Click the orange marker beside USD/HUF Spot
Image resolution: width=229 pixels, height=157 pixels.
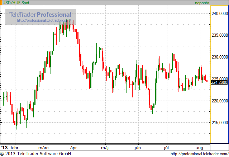1,3
